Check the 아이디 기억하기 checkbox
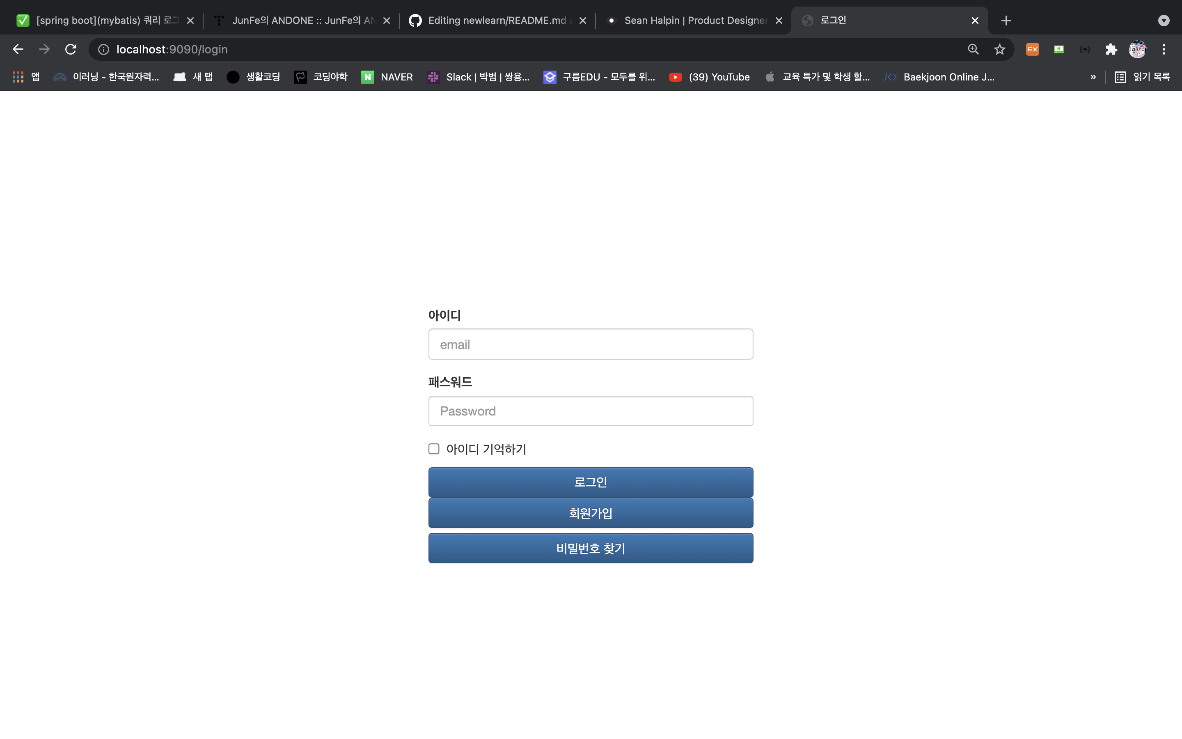 click(434, 449)
